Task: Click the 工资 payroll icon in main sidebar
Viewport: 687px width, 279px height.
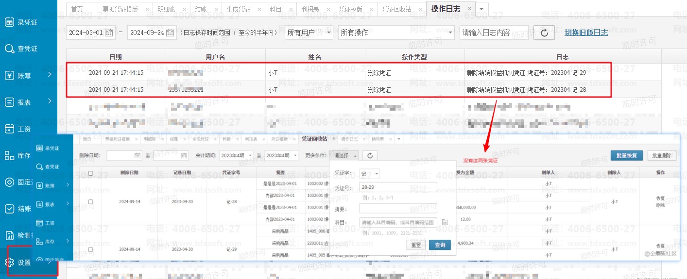Action: [10, 129]
